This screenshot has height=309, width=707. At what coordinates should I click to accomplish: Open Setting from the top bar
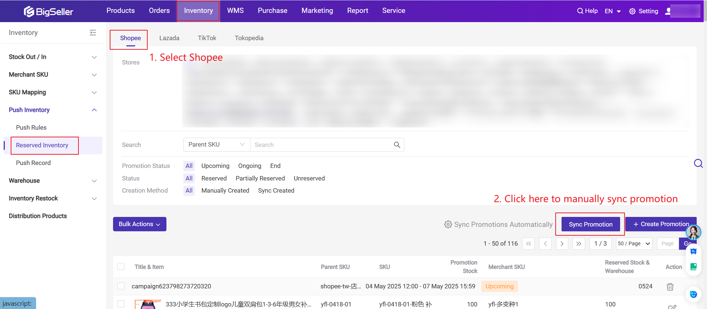644,11
